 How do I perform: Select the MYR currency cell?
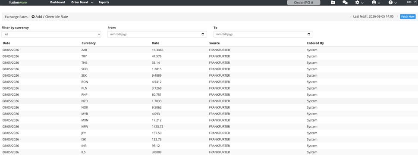tap(85, 114)
